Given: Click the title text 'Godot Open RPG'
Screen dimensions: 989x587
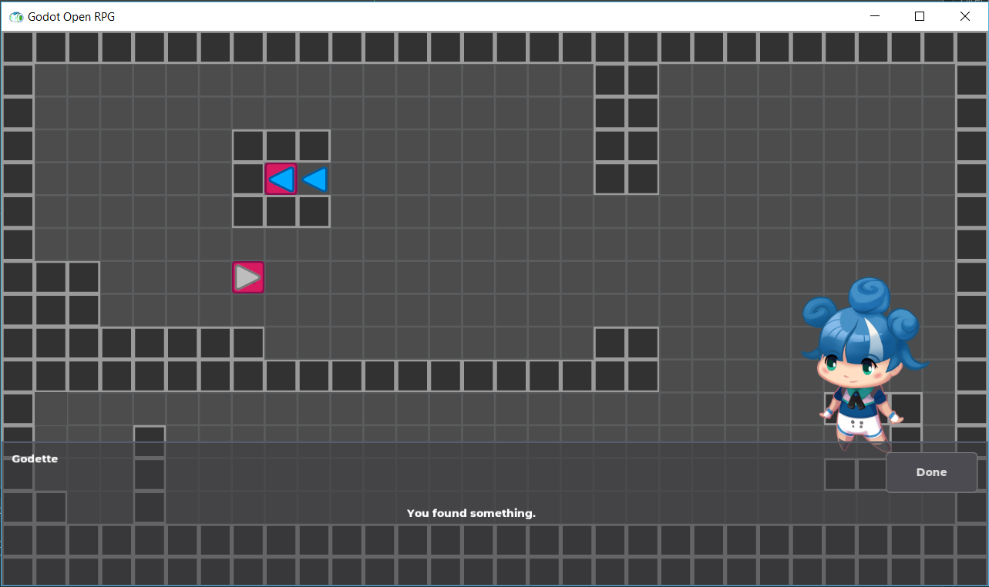Looking at the screenshot, I should [73, 15].
